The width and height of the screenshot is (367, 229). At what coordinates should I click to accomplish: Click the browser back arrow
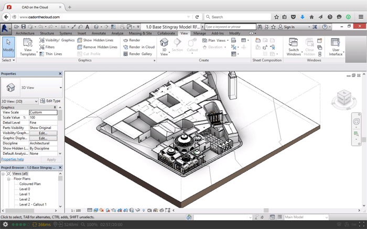[x=6, y=17]
